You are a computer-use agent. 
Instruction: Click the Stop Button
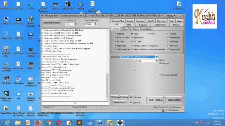click(174, 100)
